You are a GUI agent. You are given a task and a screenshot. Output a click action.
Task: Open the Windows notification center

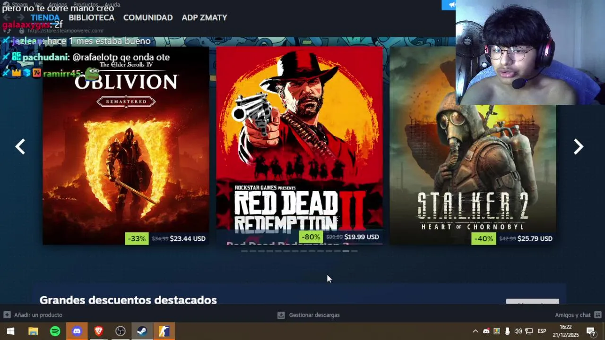[x=591, y=331]
